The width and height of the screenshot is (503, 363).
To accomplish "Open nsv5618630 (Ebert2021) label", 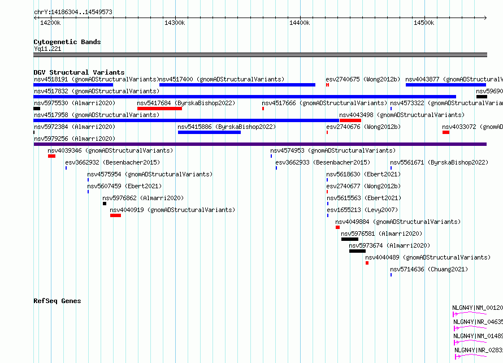I will (364, 174).
